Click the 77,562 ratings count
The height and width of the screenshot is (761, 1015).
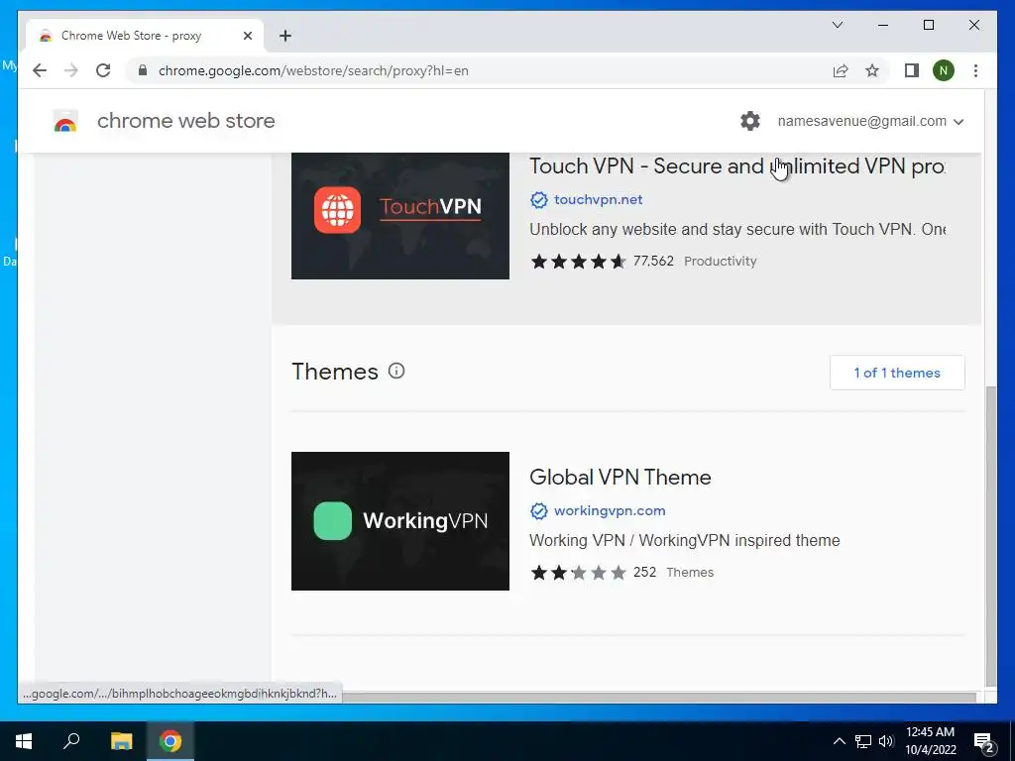tap(653, 261)
